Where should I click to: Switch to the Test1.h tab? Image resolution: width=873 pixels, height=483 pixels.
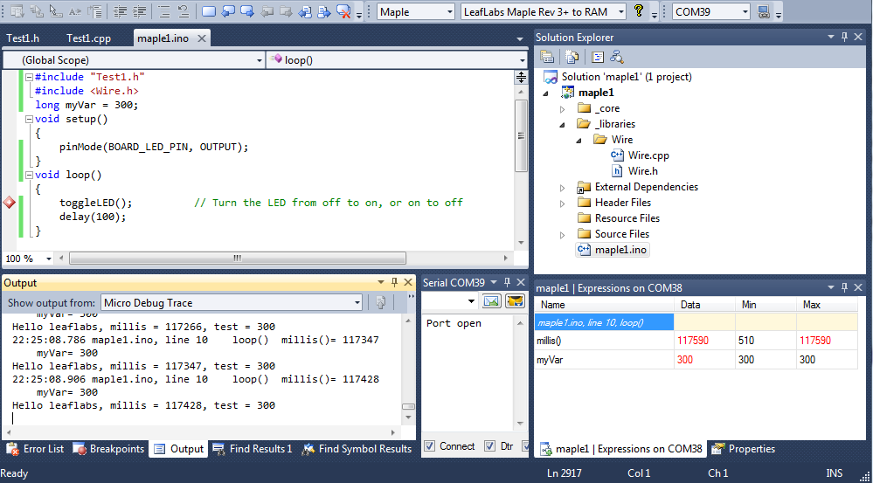(22, 38)
